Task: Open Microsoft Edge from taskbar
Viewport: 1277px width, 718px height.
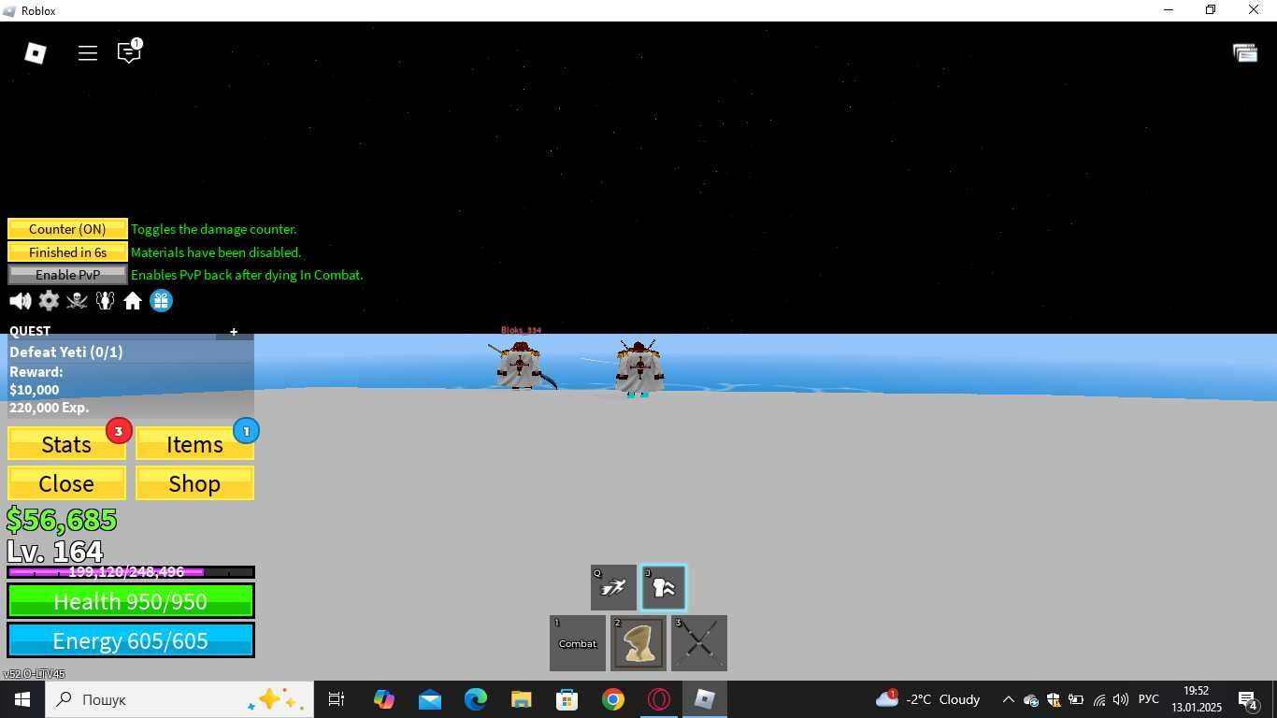Action: click(x=476, y=699)
